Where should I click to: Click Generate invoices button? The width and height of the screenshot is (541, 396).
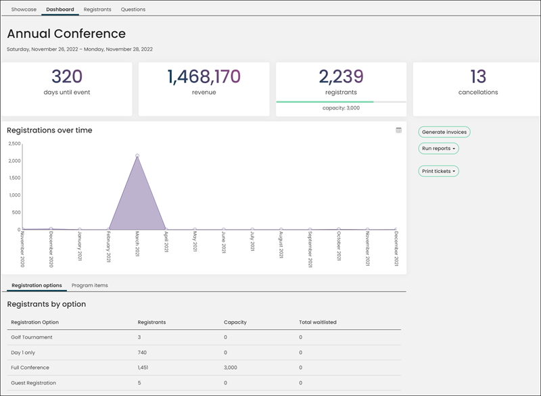coord(444,132)
